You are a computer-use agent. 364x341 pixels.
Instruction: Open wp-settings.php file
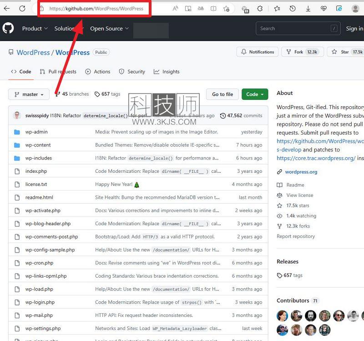pos(43,328)
